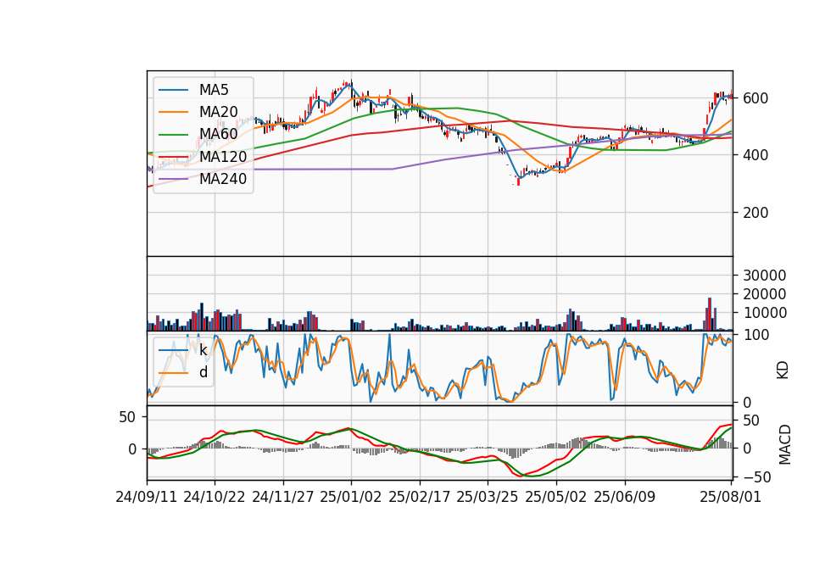Screen dimensions: 814x585
Task: Click the MA60 legend label
Action: click(219, 134)
